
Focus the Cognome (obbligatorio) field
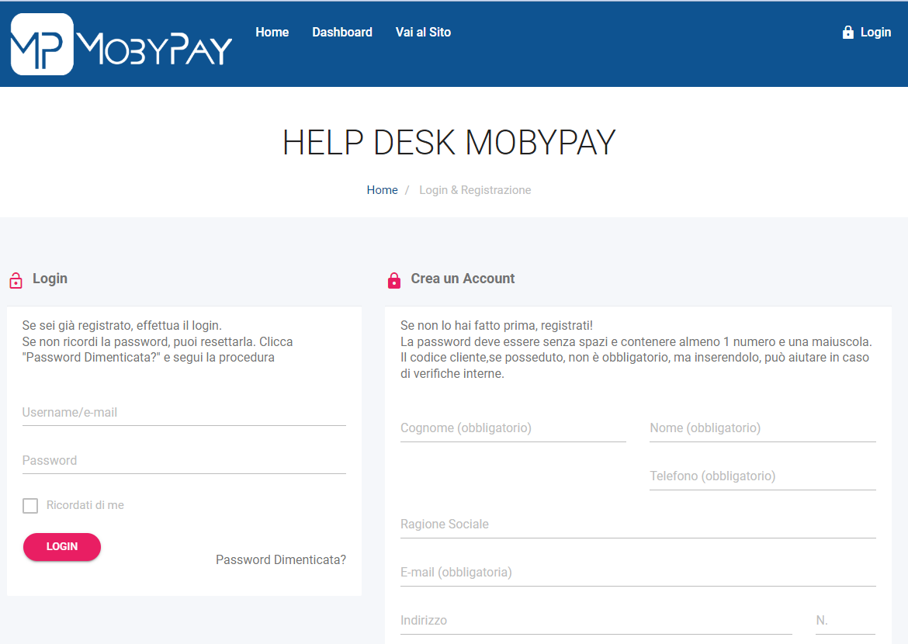[x=513, y=428]
